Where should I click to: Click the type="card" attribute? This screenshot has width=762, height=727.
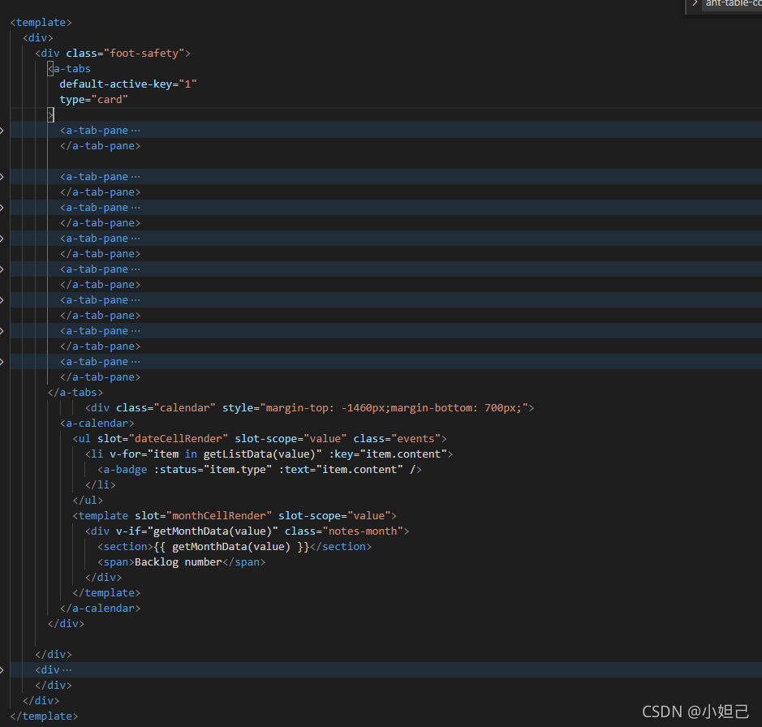pos(94,100)
